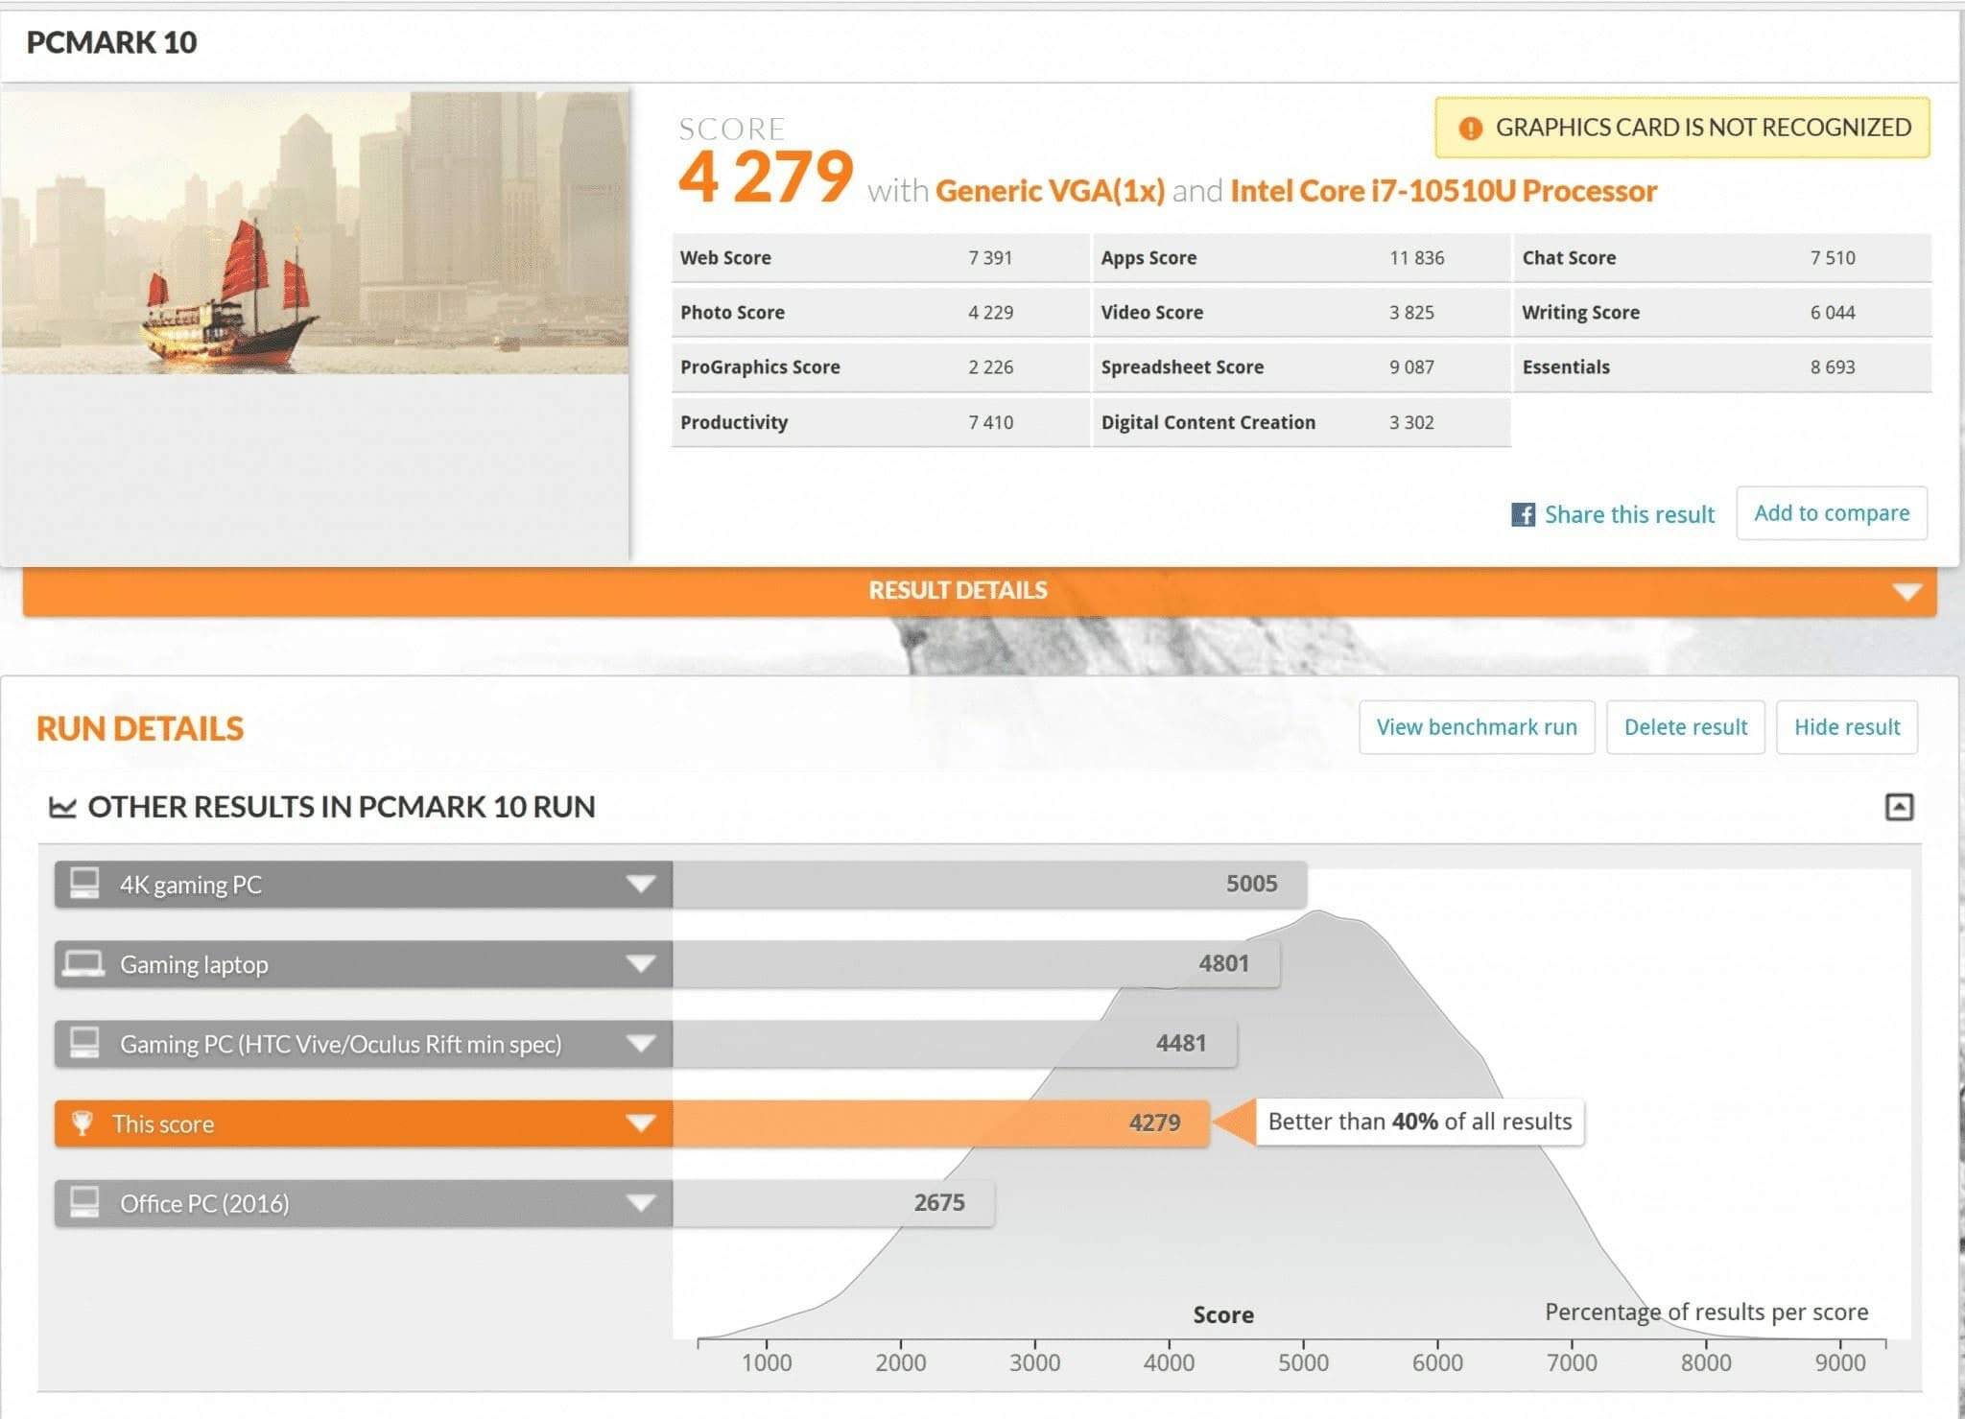Click the Spreadsheet Score value 9 087
The width and height of the screenshot is (1965, 1419).
[1411, 367]
